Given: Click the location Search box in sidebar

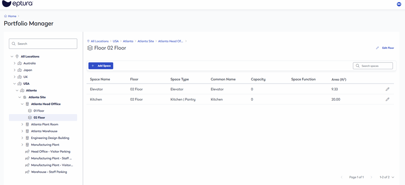Looking at the screenshot, I should pos(43,44).
